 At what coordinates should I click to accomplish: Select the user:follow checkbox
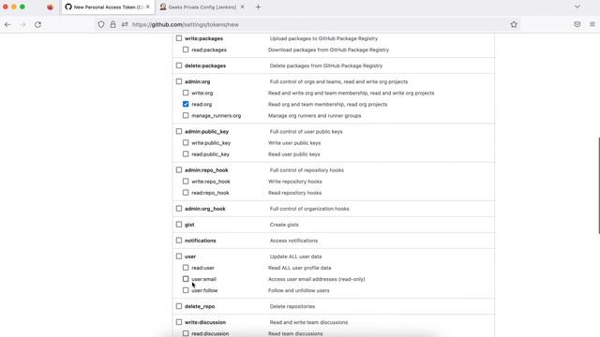pos(186,290)
